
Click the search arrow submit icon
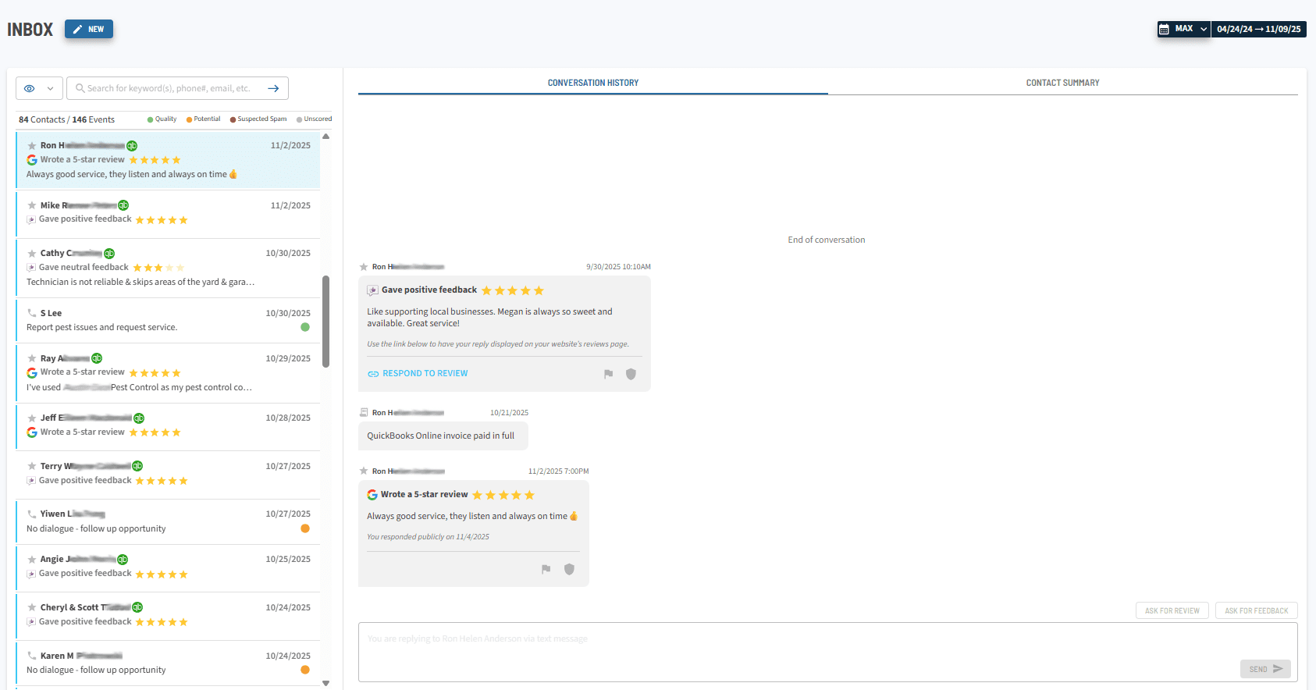click(x=273, y=88)
